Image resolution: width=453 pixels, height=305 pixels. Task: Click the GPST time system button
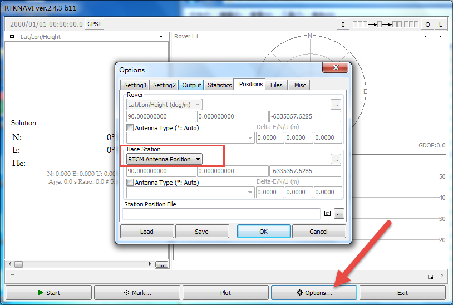[x=94, y=24]
